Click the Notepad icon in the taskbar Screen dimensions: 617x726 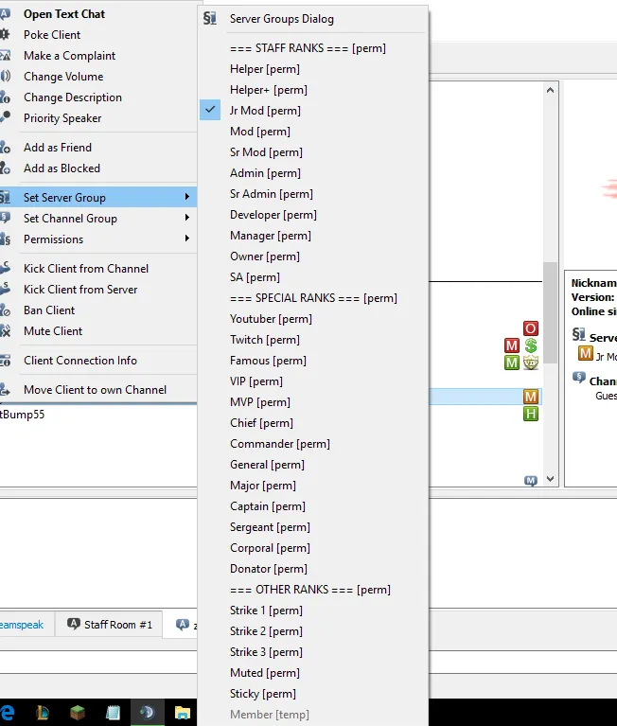pyautogui.click(x=113, y=712)
